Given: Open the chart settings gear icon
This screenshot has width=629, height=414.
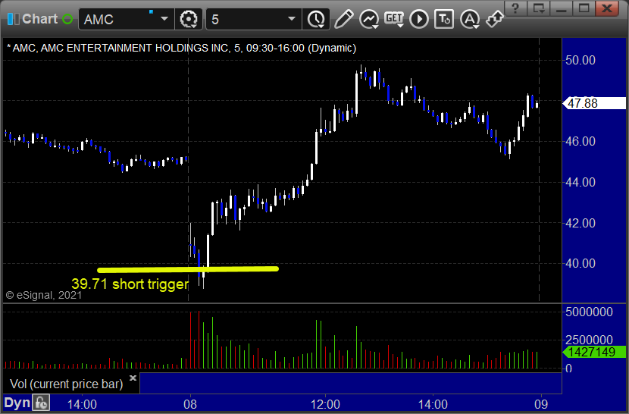Looking at the screenshot, I should (x=189, y=19).
